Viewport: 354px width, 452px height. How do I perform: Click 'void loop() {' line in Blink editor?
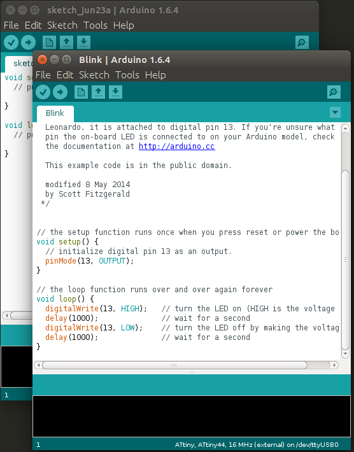coord(65,299)
